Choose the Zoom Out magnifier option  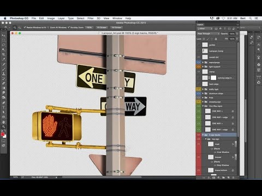19,28
